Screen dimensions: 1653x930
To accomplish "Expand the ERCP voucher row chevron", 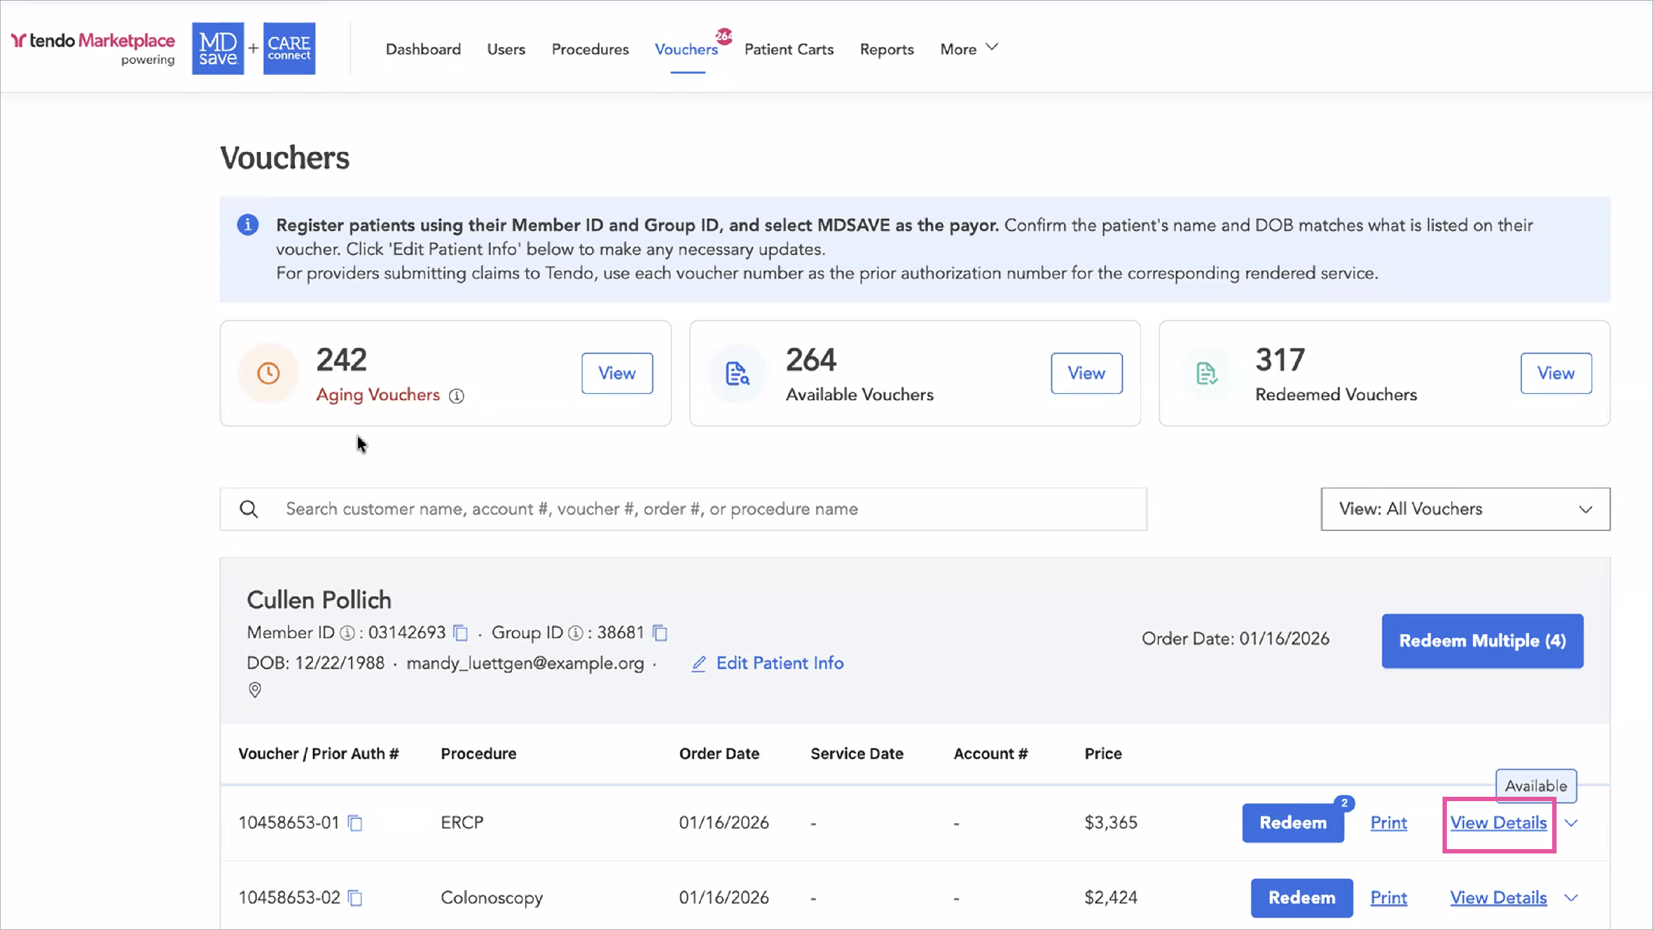I will 1571,823.
